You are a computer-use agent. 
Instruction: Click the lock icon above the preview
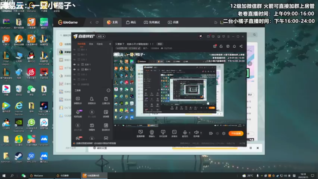point(221,46)
